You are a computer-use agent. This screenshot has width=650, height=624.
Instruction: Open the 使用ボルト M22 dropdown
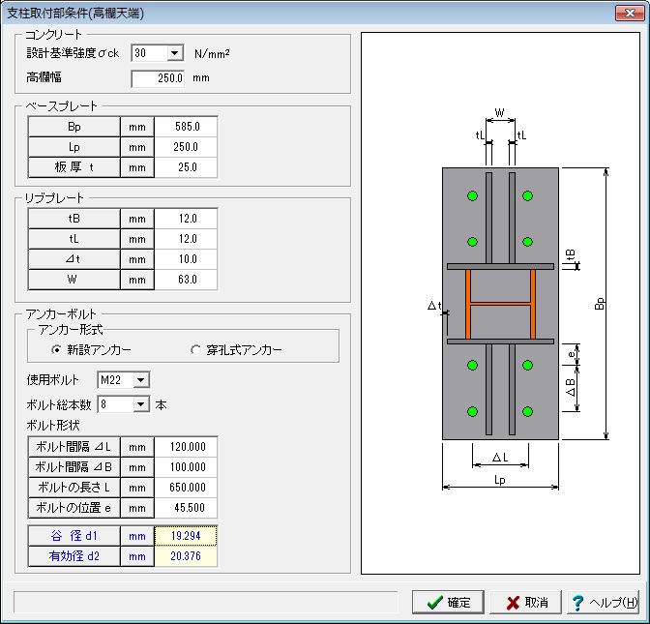(x=141, y=380)
